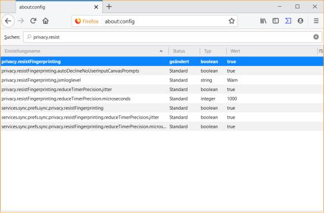Image resolution: width=324 pixels, height=213 pixels.
Task: Click true value of the highlighted row
Action: coord(231,61)
